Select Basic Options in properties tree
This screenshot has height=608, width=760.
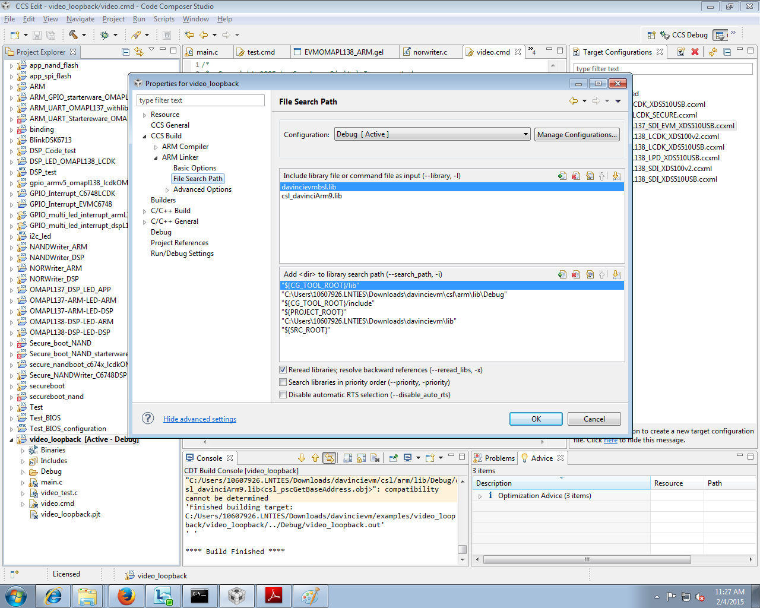click(x=195, y=168)
